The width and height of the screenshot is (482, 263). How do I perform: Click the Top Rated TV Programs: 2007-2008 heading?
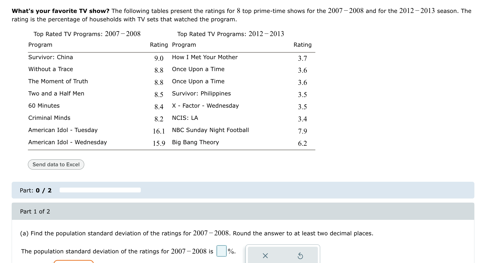pos(87,34)
